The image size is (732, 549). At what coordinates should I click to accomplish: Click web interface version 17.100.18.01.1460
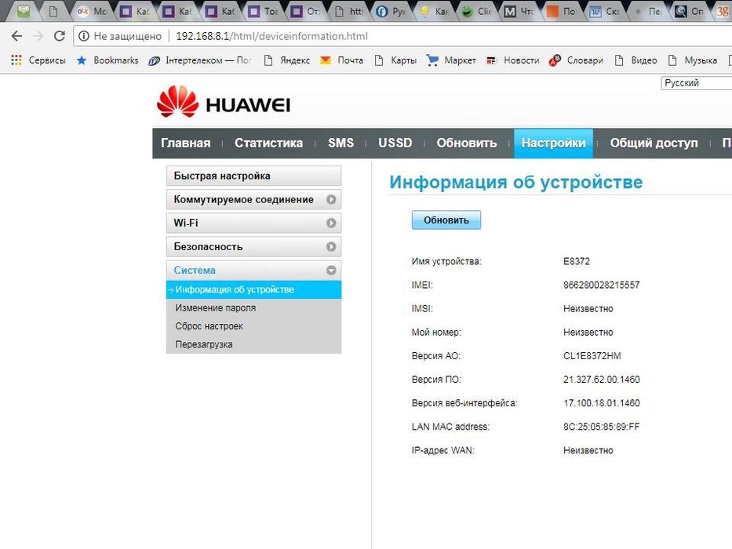tap(601, 403)
